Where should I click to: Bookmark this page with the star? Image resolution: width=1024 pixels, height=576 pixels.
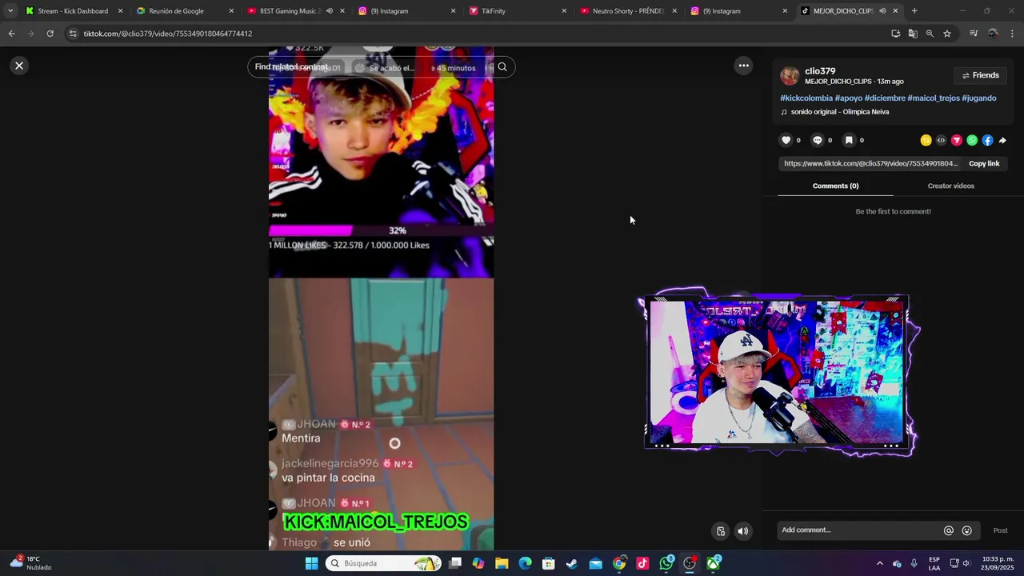(x=947, y=34)
